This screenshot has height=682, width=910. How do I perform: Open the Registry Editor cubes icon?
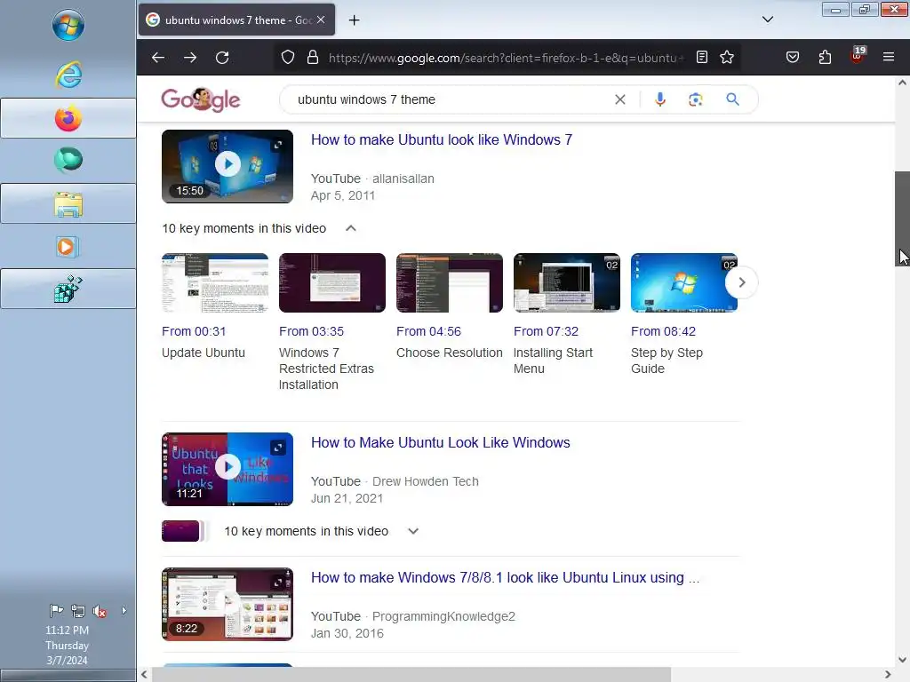click(68, 289)
